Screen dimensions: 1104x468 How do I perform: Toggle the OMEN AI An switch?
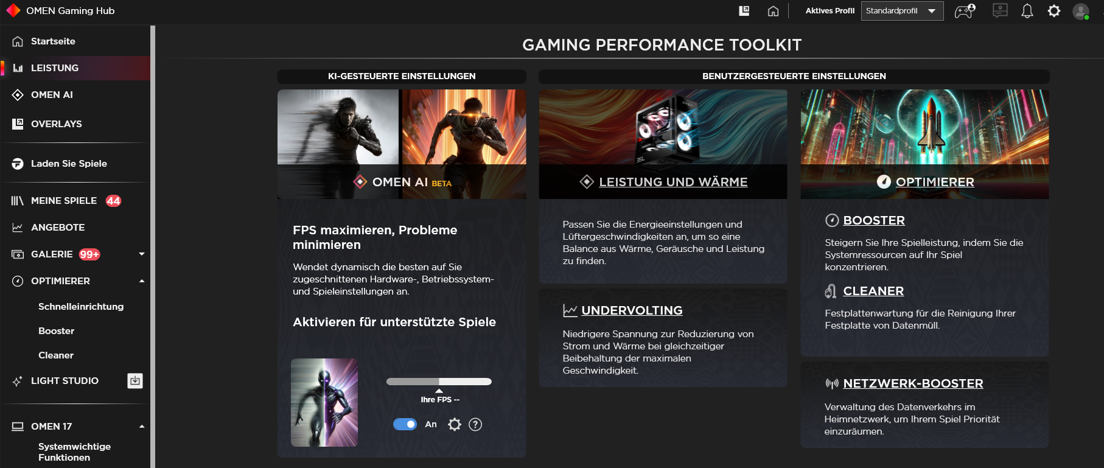tap(405, 424)
